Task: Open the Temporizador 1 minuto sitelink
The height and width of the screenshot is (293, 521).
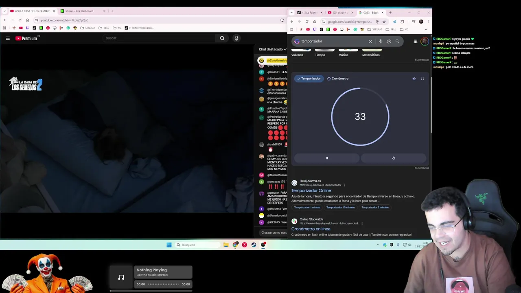Action: pos(307,208)
